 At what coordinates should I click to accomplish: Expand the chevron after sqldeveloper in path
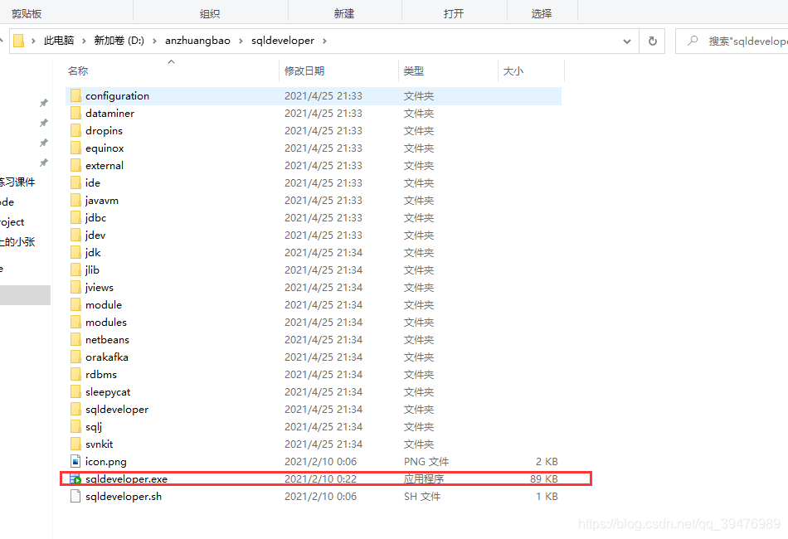(x=324, y=41)
